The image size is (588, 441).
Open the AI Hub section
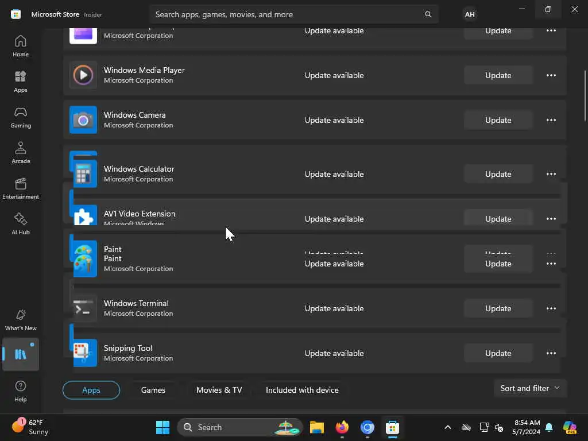pyautogui.click(x=21, y=225)
